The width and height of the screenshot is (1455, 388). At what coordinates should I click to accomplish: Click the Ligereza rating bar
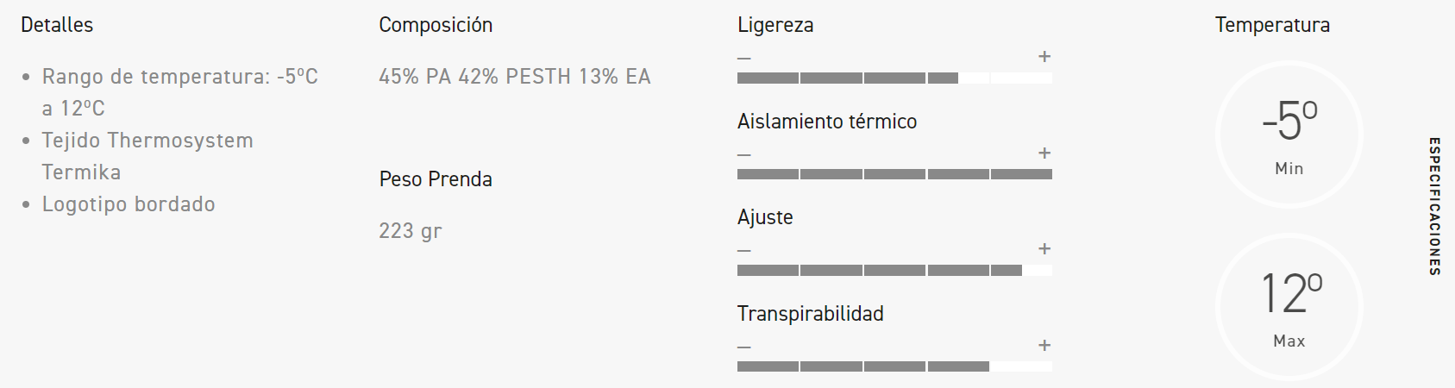[894, 78]
